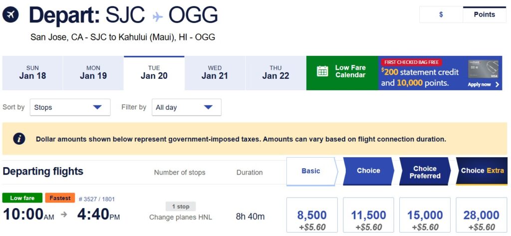This screenshot has width=511, height=236.
Task: Click the arrow between SJC and OGG
Action: click(x=158, y=16)
